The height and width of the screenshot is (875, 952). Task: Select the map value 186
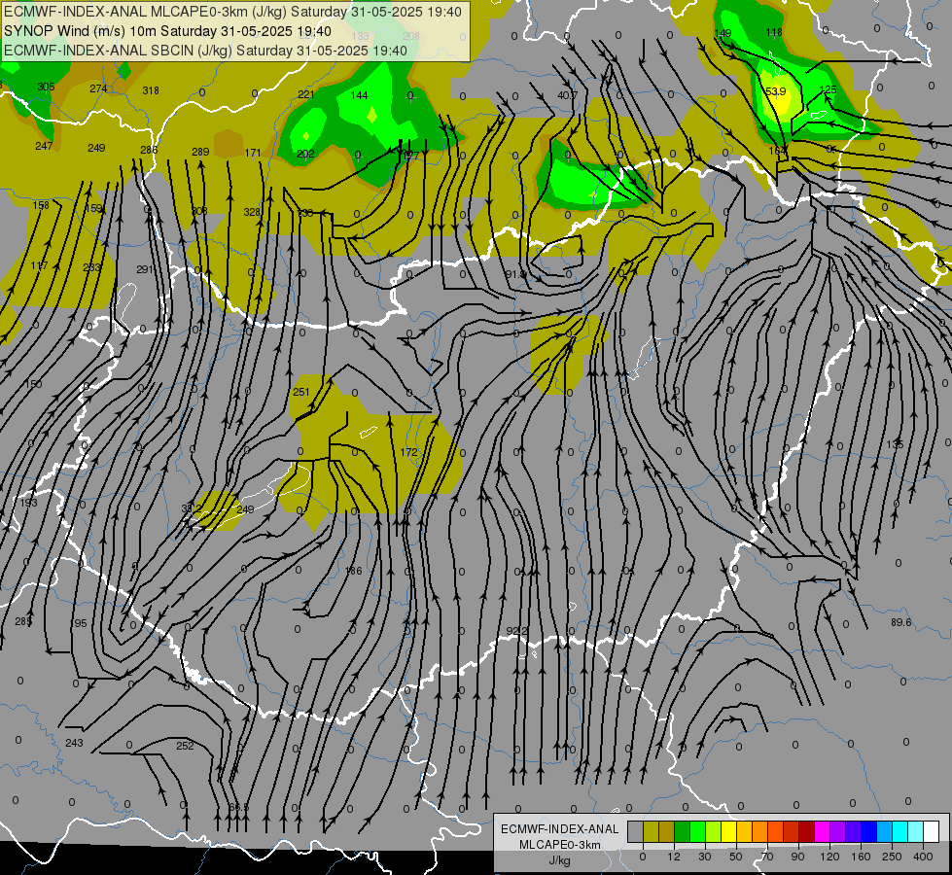point(353,571)
